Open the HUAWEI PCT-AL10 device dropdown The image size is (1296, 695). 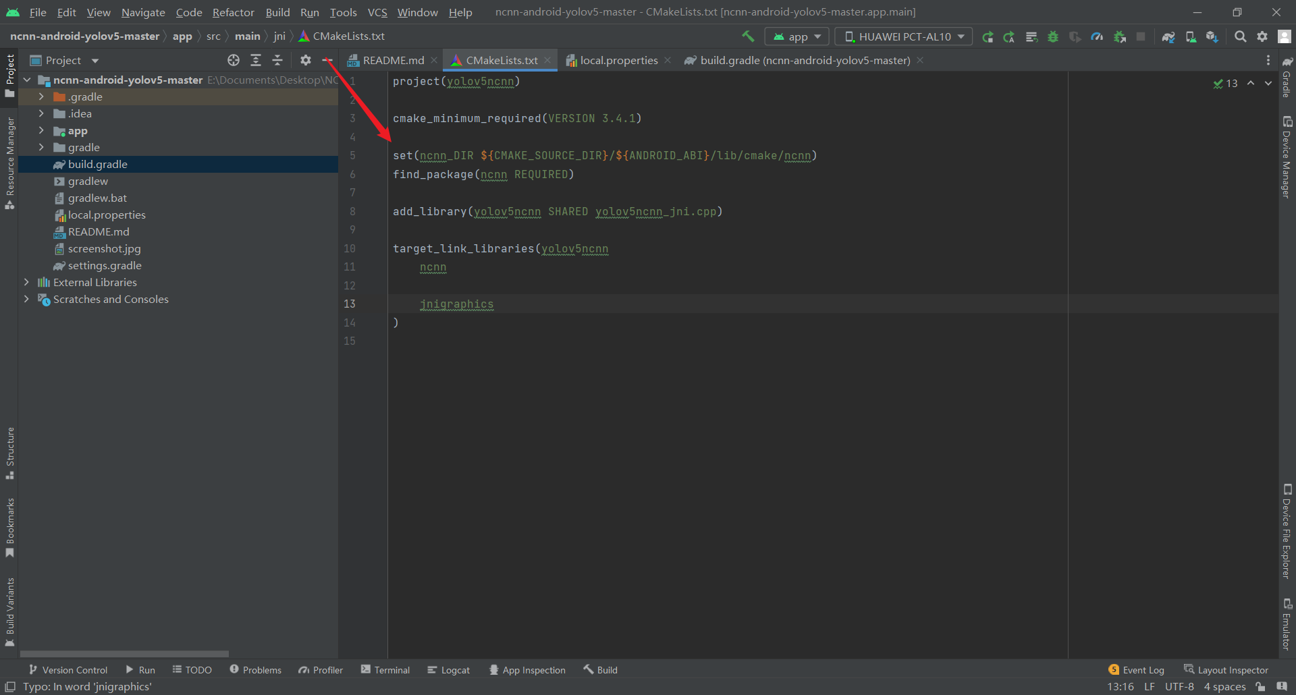[902, 36]
